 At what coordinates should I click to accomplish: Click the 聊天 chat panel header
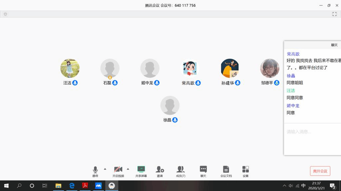[334, 45]
